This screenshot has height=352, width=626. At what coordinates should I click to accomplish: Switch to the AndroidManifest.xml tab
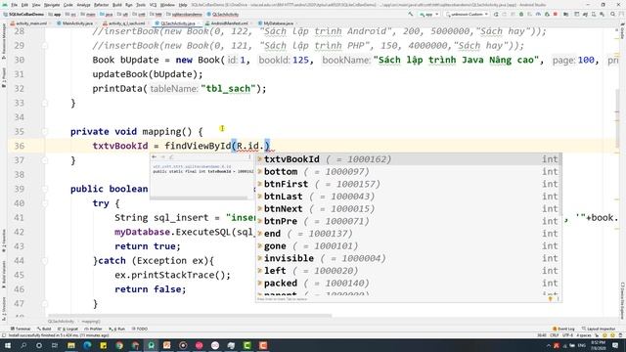pyautogui.click(x=227, y=23)
